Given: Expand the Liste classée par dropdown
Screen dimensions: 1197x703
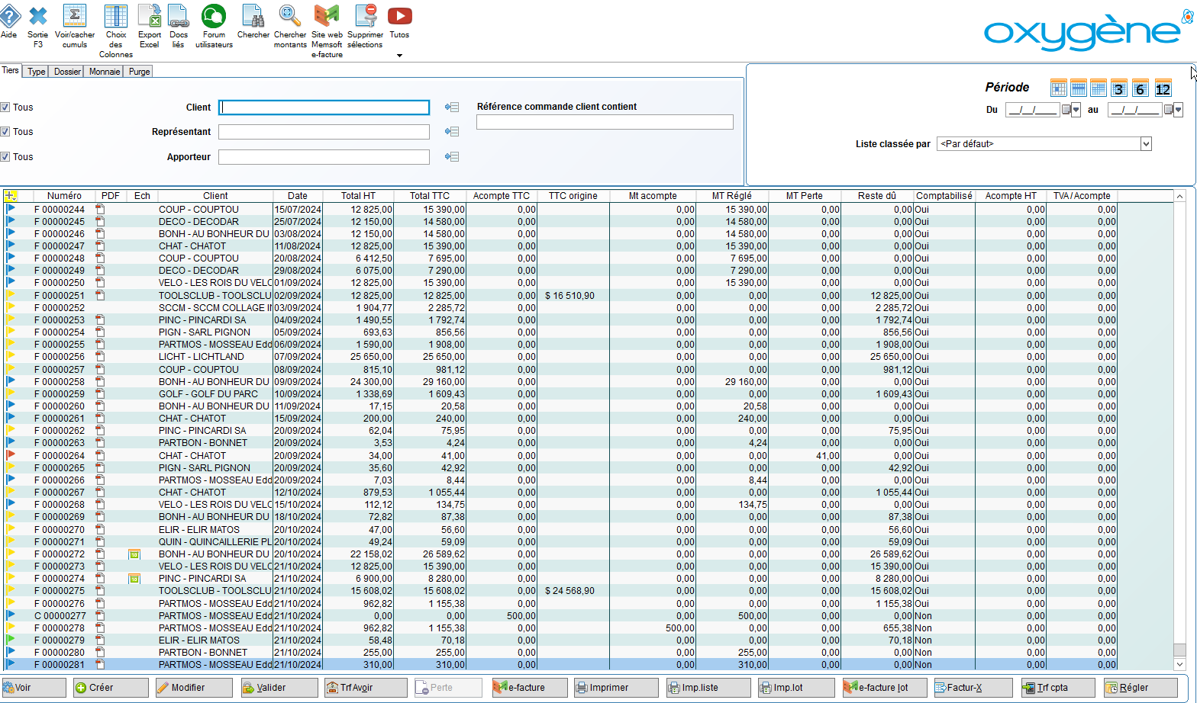Looking at the screenshot, I should pos(1145,144).
